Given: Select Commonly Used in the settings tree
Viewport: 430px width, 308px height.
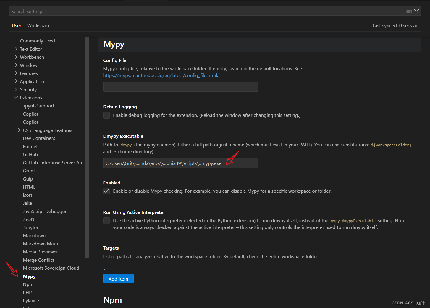Looking at the screenshot, I should 37,41.
